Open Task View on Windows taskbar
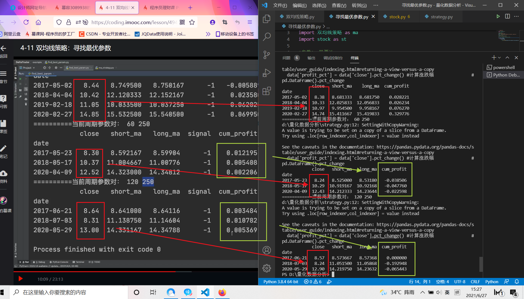This screenshot has height=299, width=524. 153,292
